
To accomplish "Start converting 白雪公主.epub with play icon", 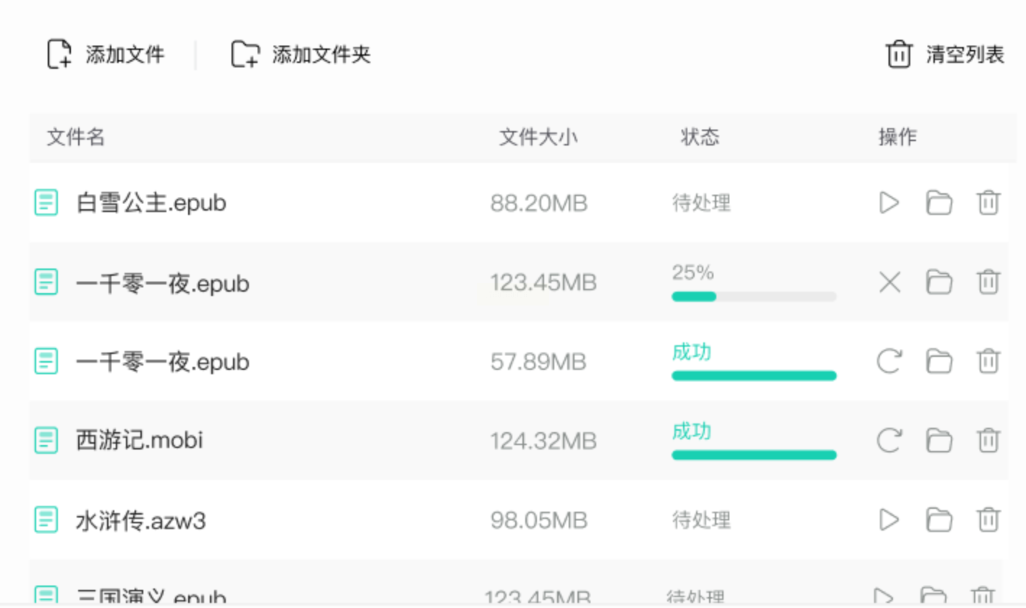I will (889, 203).
